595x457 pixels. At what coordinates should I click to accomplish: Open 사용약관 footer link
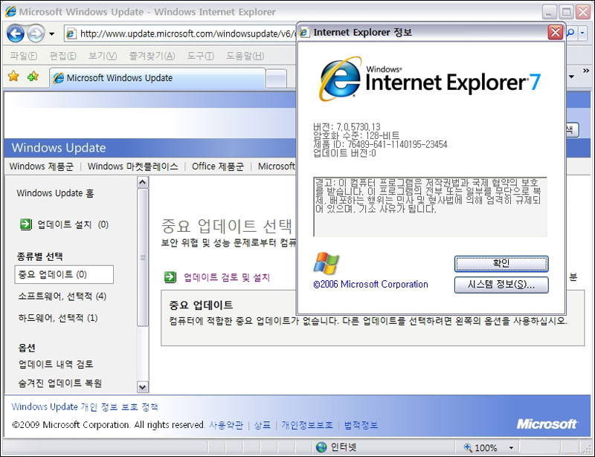click(226, 425)
